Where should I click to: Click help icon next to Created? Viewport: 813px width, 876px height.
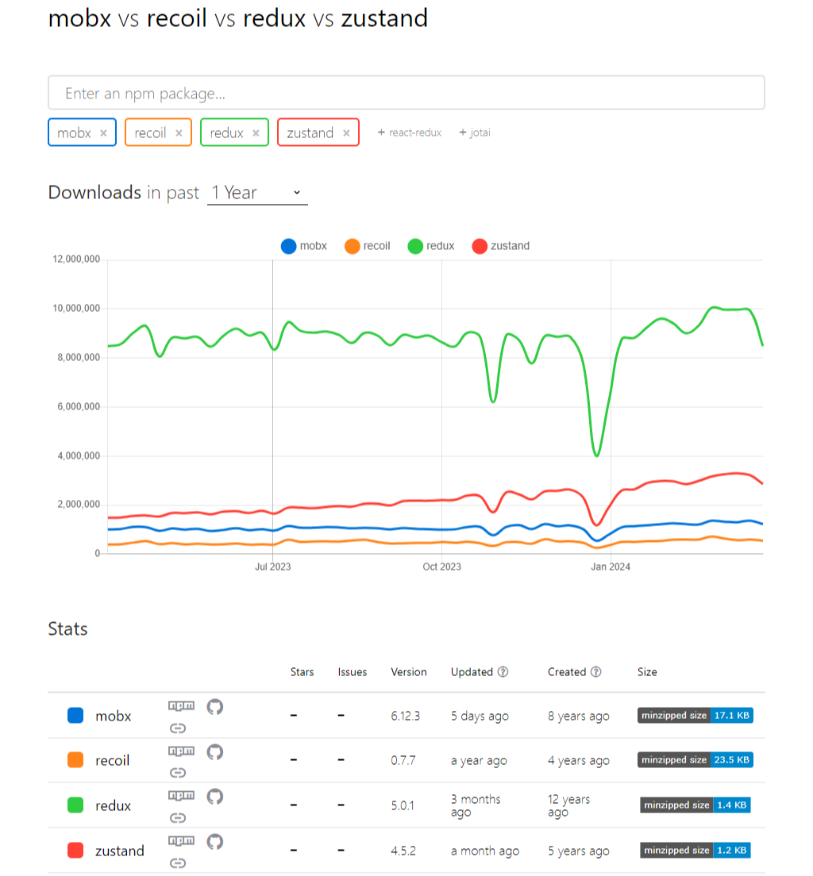pyautogui.click(x=596, y=671)
